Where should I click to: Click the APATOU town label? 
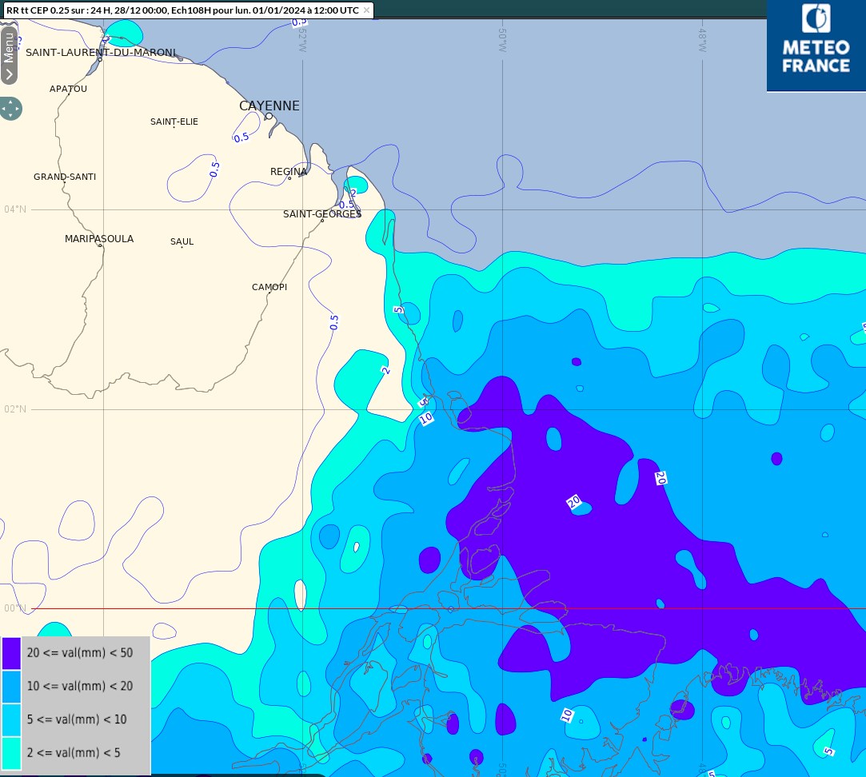[68, 89]
